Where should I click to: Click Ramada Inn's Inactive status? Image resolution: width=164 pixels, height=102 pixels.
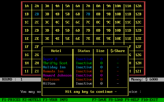coord(84,71)
